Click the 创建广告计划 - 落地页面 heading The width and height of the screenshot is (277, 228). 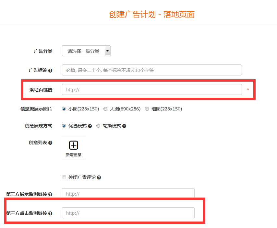(152, 14)
